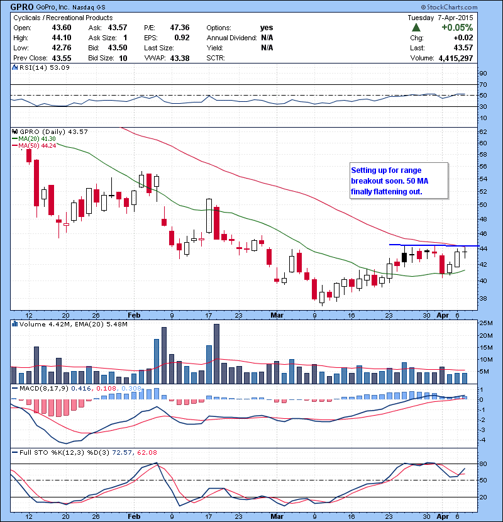This screenshot has height=522, width=503.
Task: Click the blue horizontal resistance line near 44
Action: click(434, 245)
